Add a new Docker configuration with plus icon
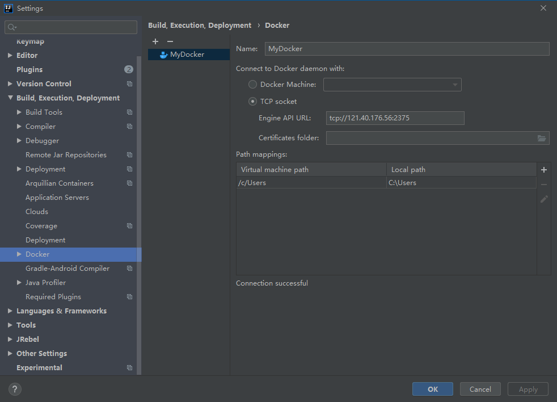This screenshot has width=557, height=402. pyautogui.click(x=155, y=41)
